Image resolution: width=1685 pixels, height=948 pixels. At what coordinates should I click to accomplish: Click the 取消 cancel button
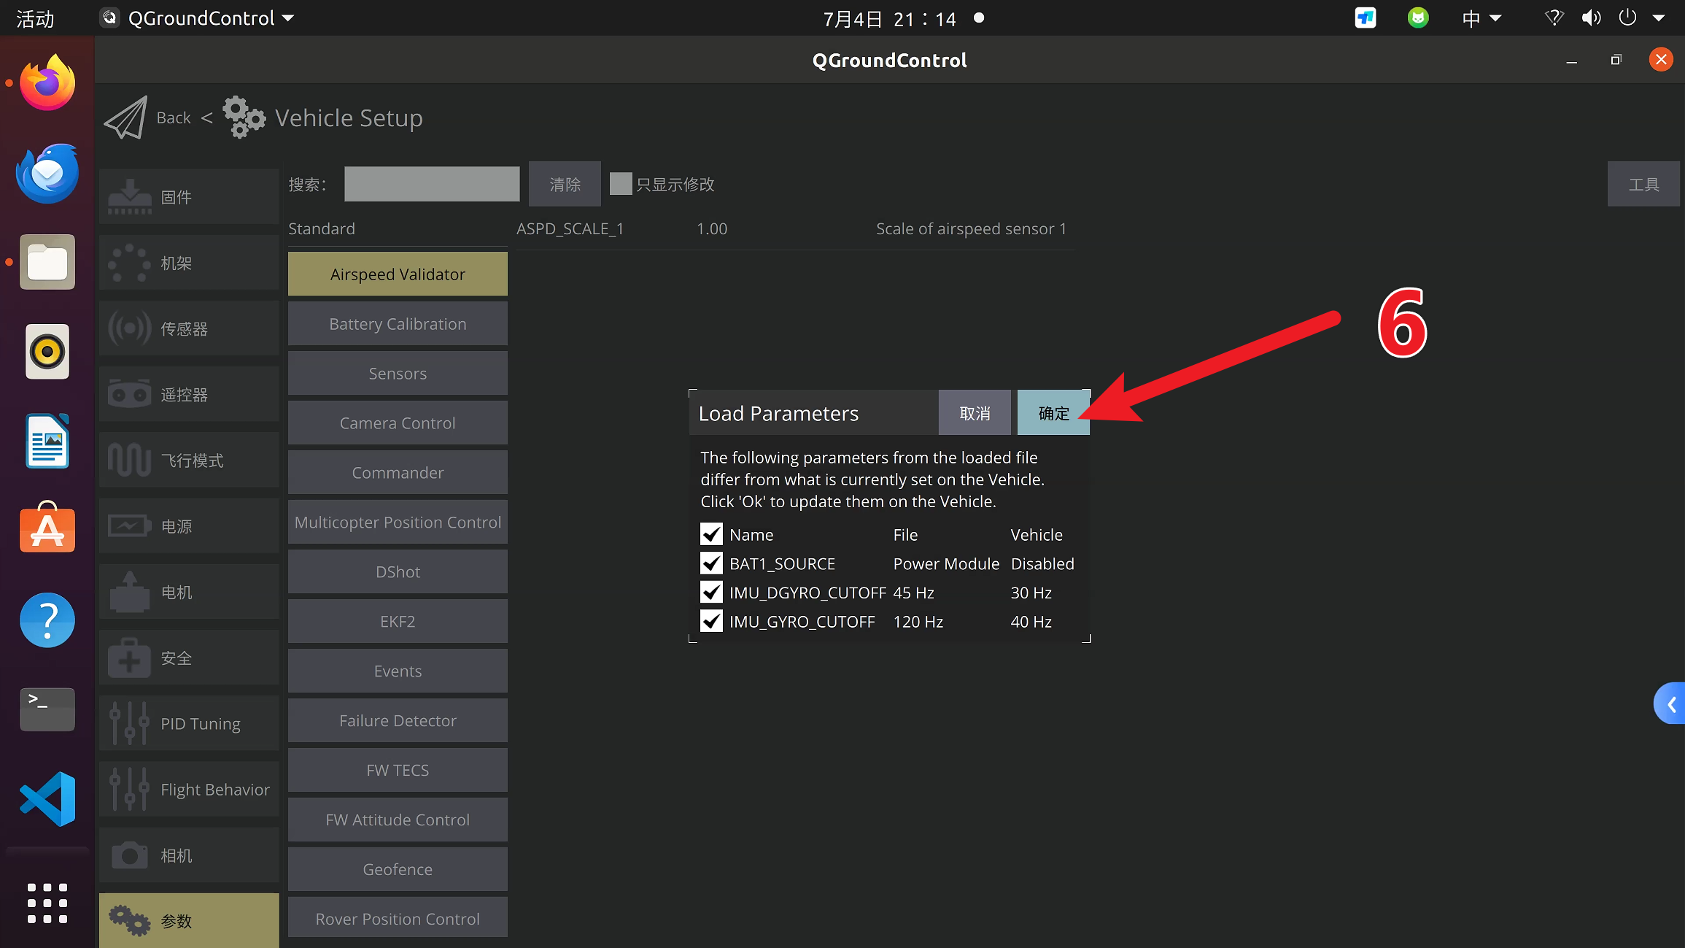[975, 413]
